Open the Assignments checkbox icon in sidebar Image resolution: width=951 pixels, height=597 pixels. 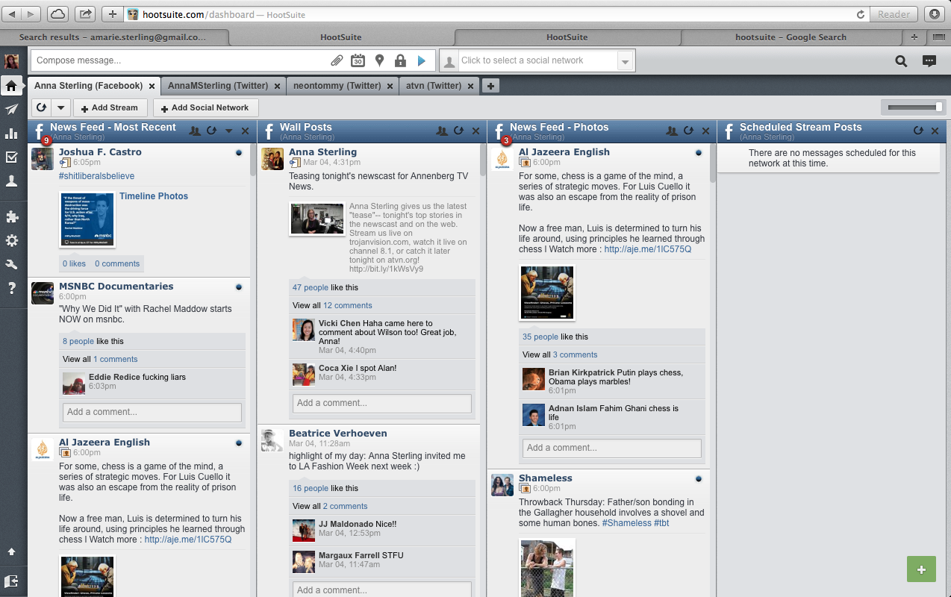tap(11, 157)
